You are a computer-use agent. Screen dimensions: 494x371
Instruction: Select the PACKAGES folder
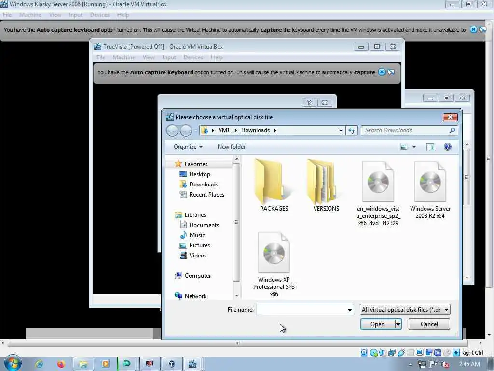point(274,185)
